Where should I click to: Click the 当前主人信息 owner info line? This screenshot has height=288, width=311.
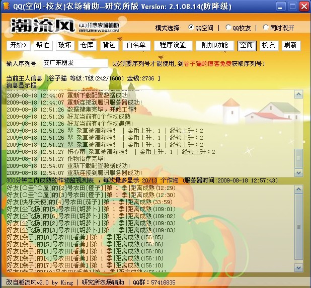84,78
